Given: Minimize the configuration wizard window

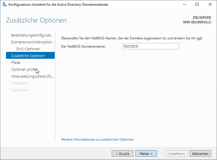Looking at the screenshot, I should click(184, 5).
